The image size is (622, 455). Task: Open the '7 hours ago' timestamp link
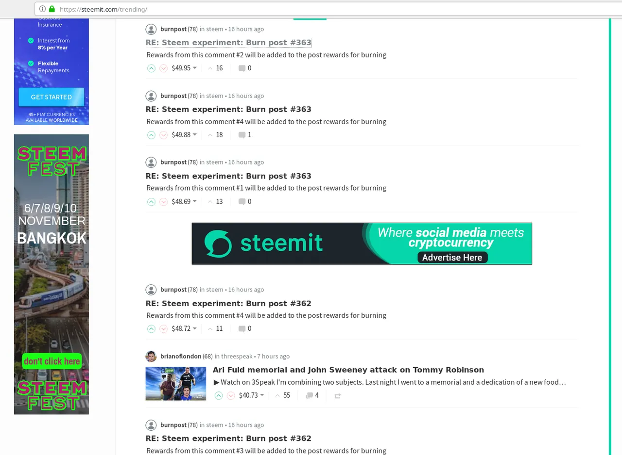click(x=274, y=357)
